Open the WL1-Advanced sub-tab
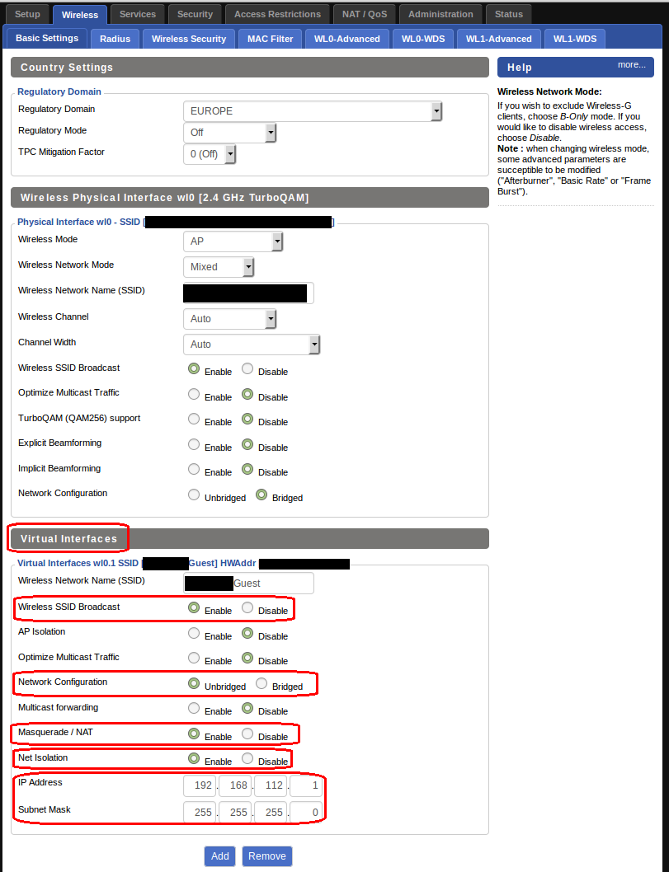This screenshot has height=872, width=669. [x=498, y=39]
